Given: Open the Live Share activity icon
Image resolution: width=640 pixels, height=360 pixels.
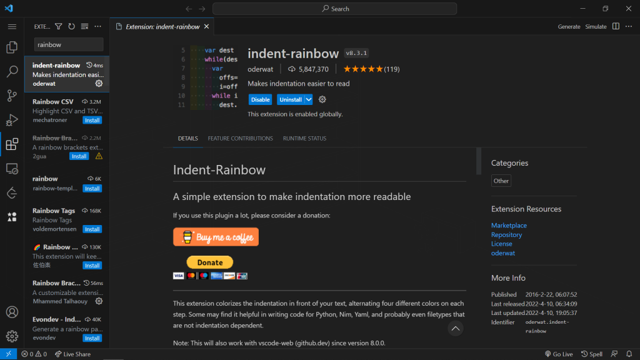Looking at the screenshot, I should coord(12,192).
